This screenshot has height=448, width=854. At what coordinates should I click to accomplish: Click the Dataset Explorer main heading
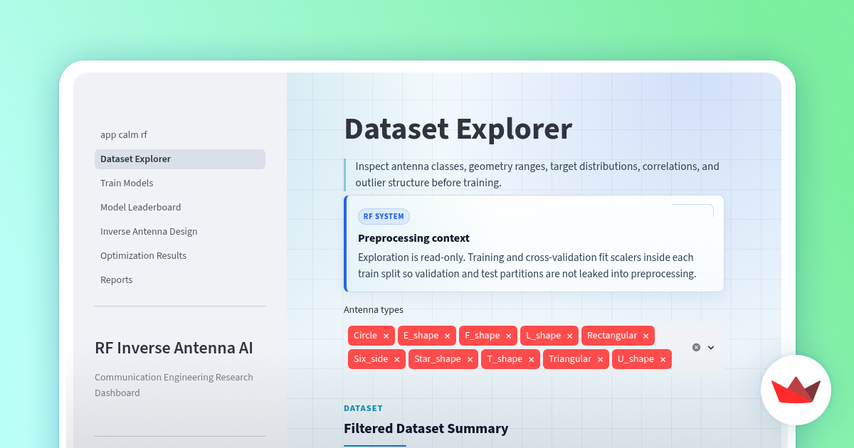[x=458, y=129]
